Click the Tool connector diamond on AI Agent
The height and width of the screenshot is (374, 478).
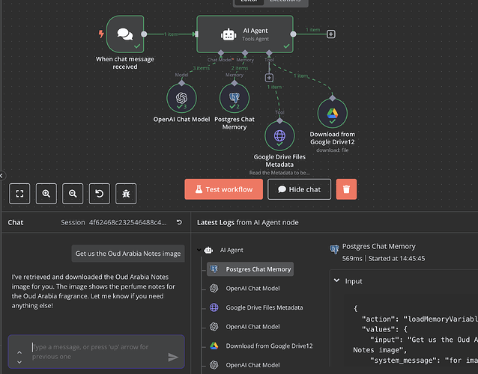(269, 53)
